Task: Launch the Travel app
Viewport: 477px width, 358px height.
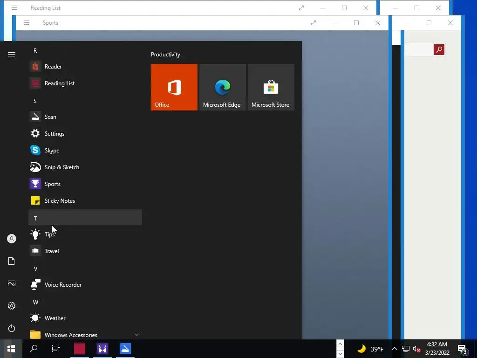Action: click(x=85, y=251)
